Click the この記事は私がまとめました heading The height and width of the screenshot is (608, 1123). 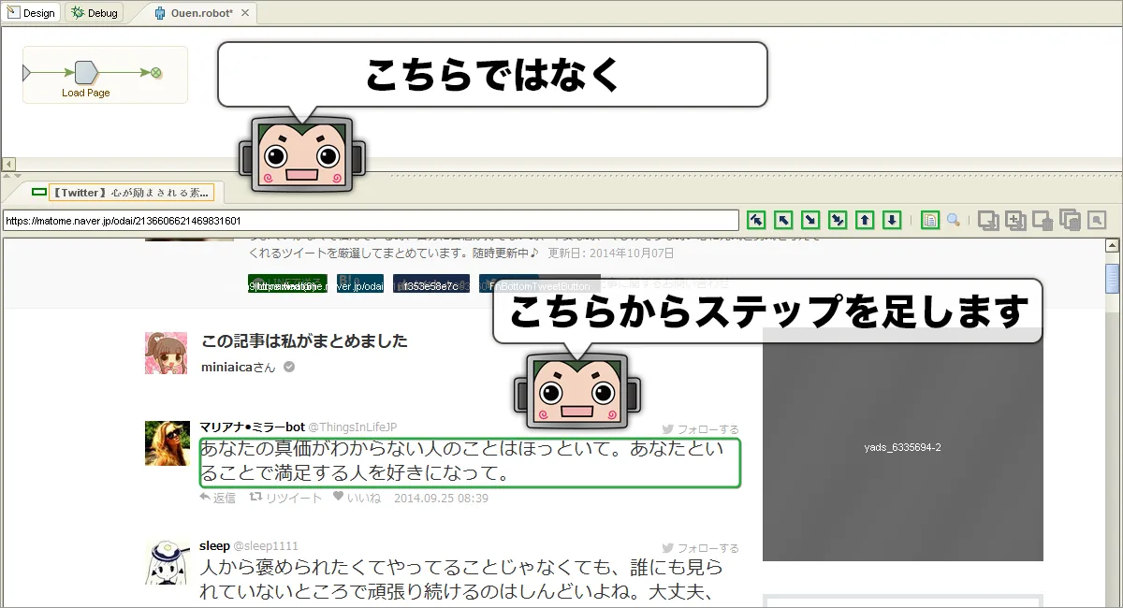coord(304,341)
